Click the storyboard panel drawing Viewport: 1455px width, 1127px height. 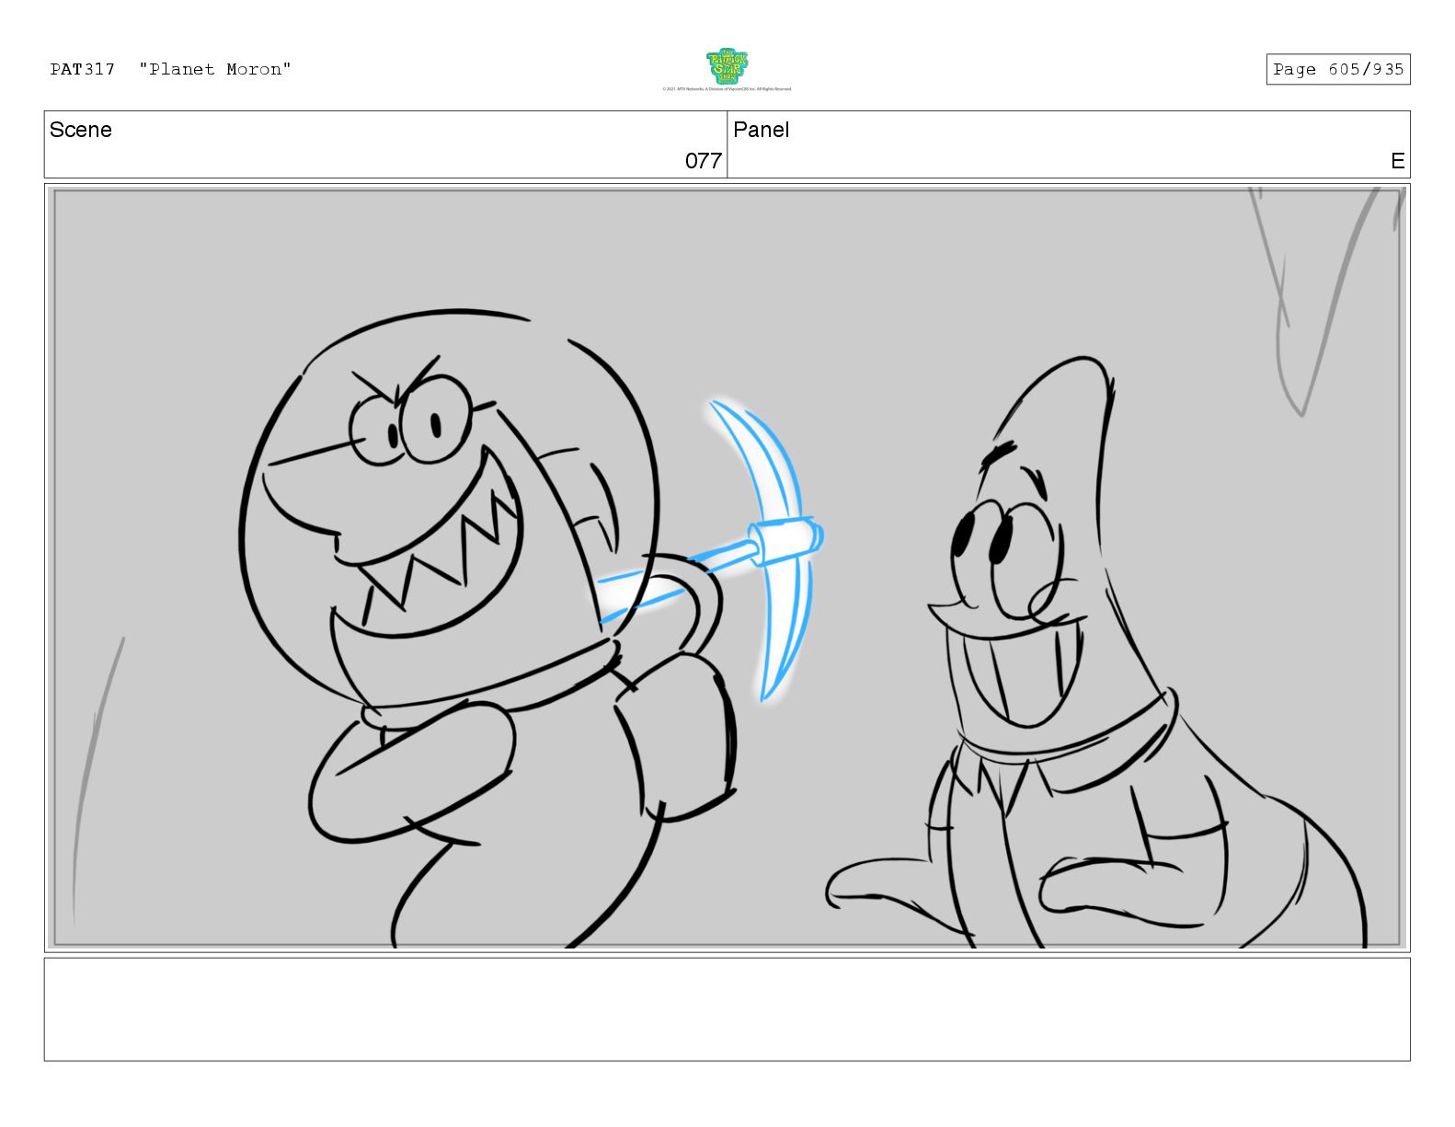click(727, 568)
